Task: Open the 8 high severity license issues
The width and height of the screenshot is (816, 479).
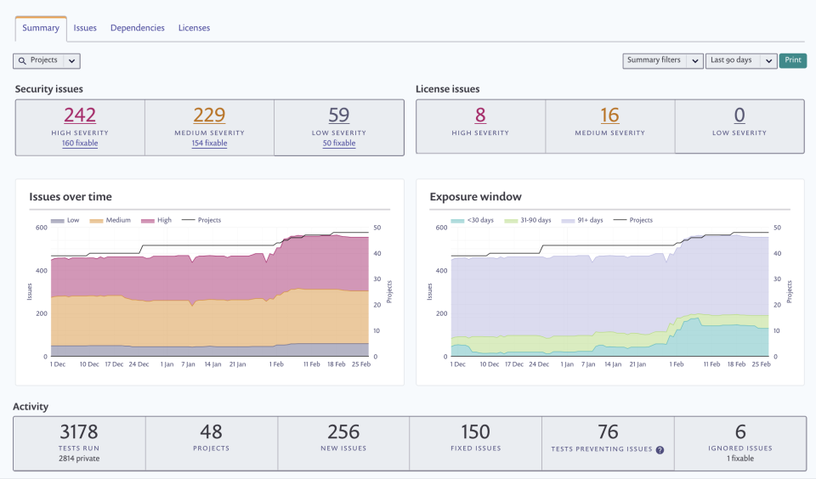Action: pos(480,115)
